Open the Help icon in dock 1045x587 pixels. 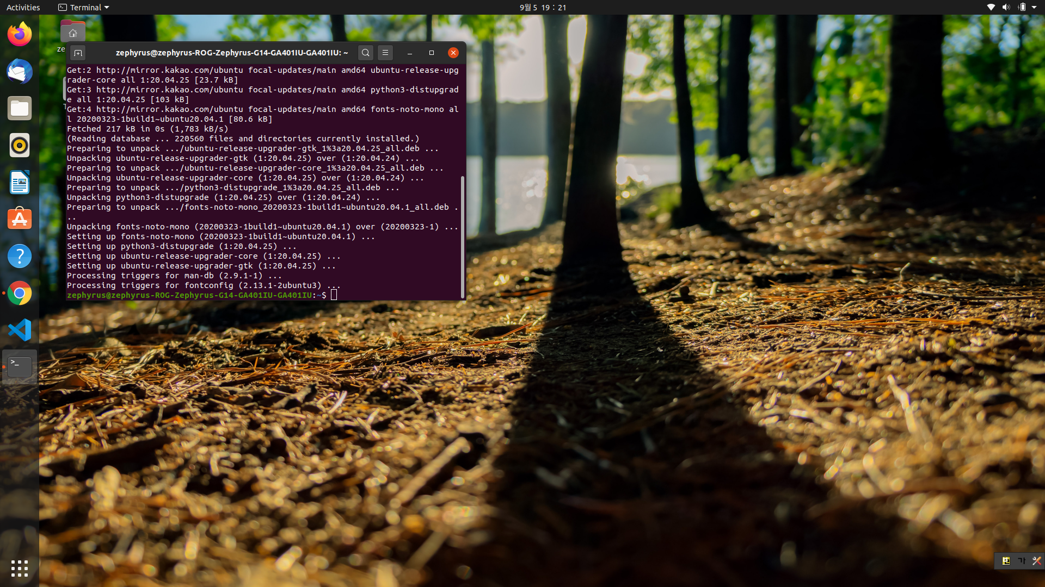tap(20, 256)
